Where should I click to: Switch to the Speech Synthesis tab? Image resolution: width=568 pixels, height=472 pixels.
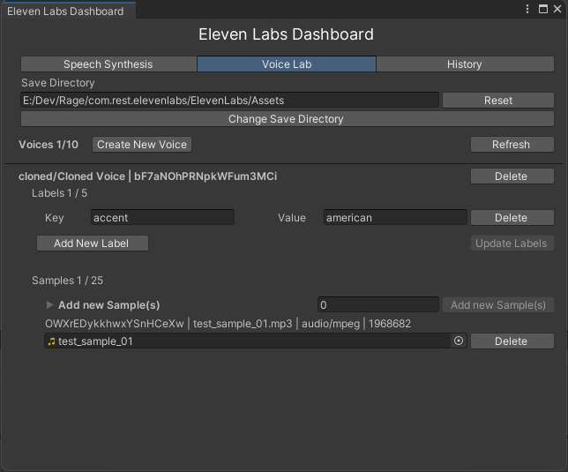108,64
